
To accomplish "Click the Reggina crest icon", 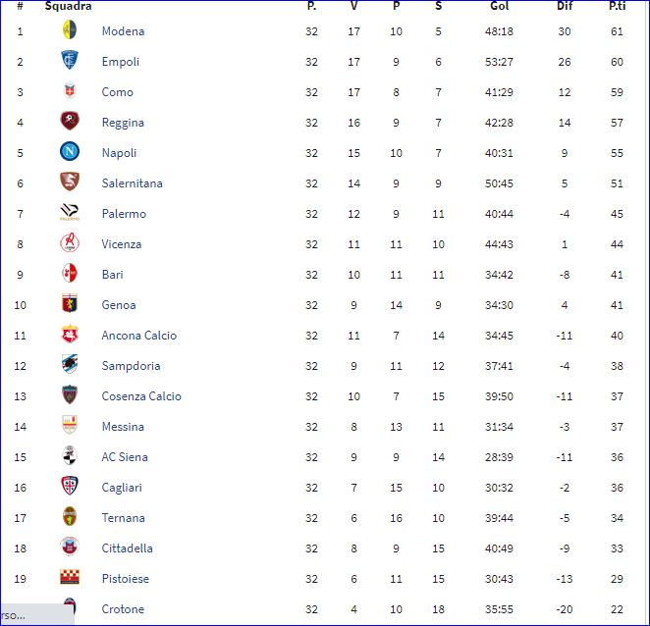I will tap(70, 121).
